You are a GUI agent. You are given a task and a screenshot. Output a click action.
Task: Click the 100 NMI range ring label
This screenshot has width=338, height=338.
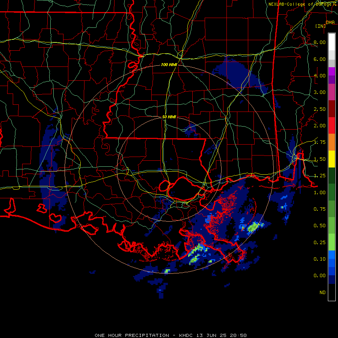pos(169,65)
